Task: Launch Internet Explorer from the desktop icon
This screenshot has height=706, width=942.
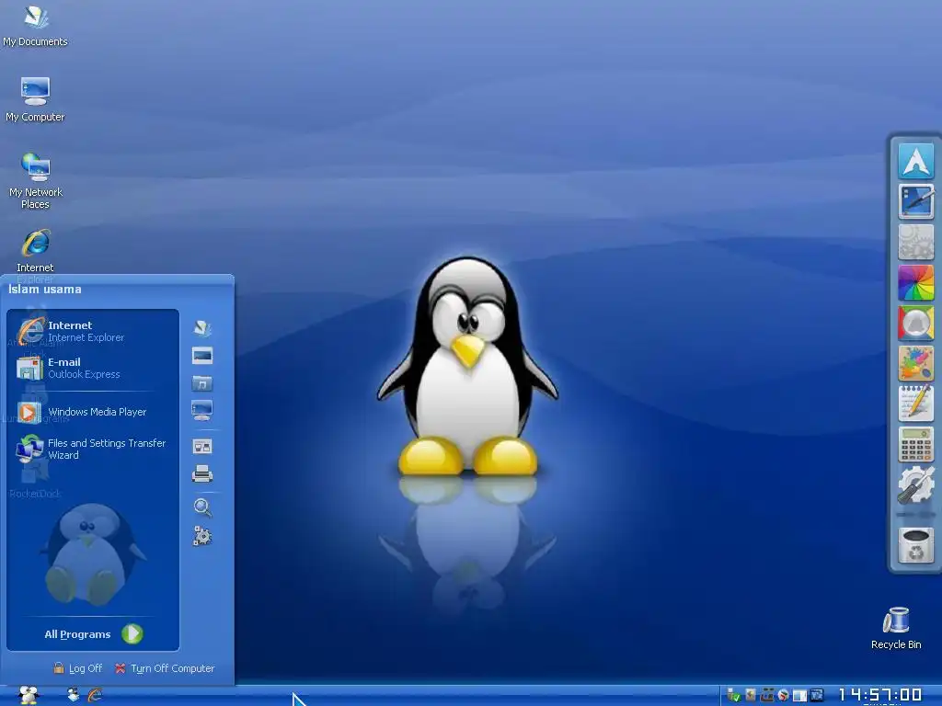Action: (36, 252)
